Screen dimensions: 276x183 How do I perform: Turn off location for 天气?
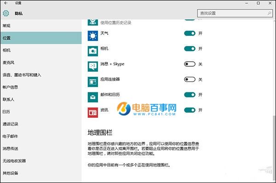click(x=190, y=33)
